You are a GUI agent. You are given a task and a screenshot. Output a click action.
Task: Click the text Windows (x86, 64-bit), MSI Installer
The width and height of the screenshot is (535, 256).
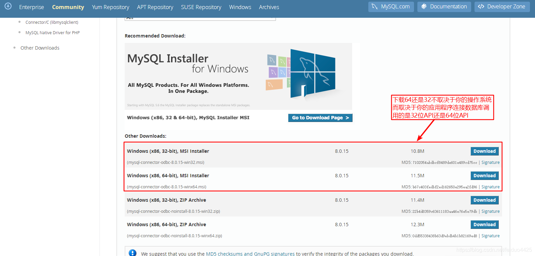click(168, 176)
